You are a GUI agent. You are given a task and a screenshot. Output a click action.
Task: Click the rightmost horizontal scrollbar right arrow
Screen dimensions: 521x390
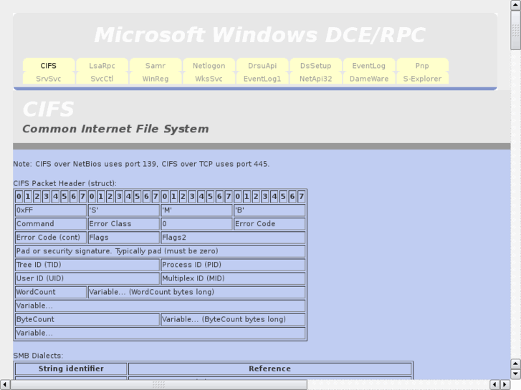(x=505, y=385)
